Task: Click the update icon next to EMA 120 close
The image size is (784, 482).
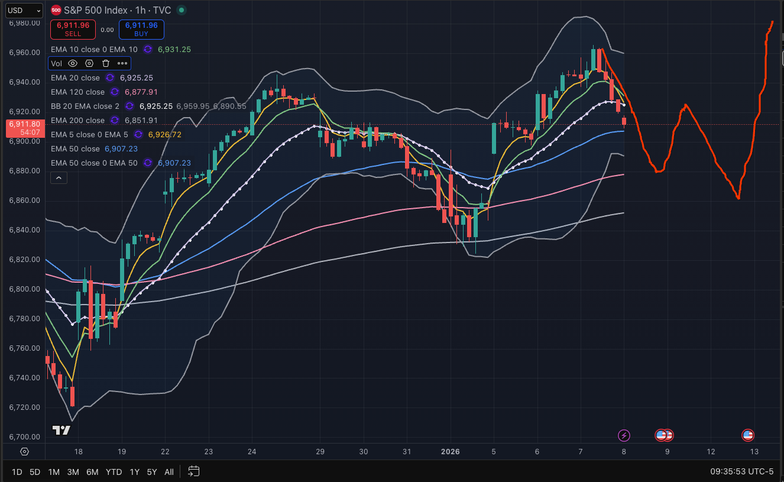Action: [115, 92]
